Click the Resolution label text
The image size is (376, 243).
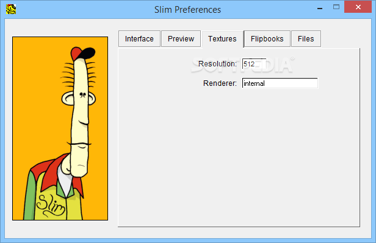[x=217, y=64]
